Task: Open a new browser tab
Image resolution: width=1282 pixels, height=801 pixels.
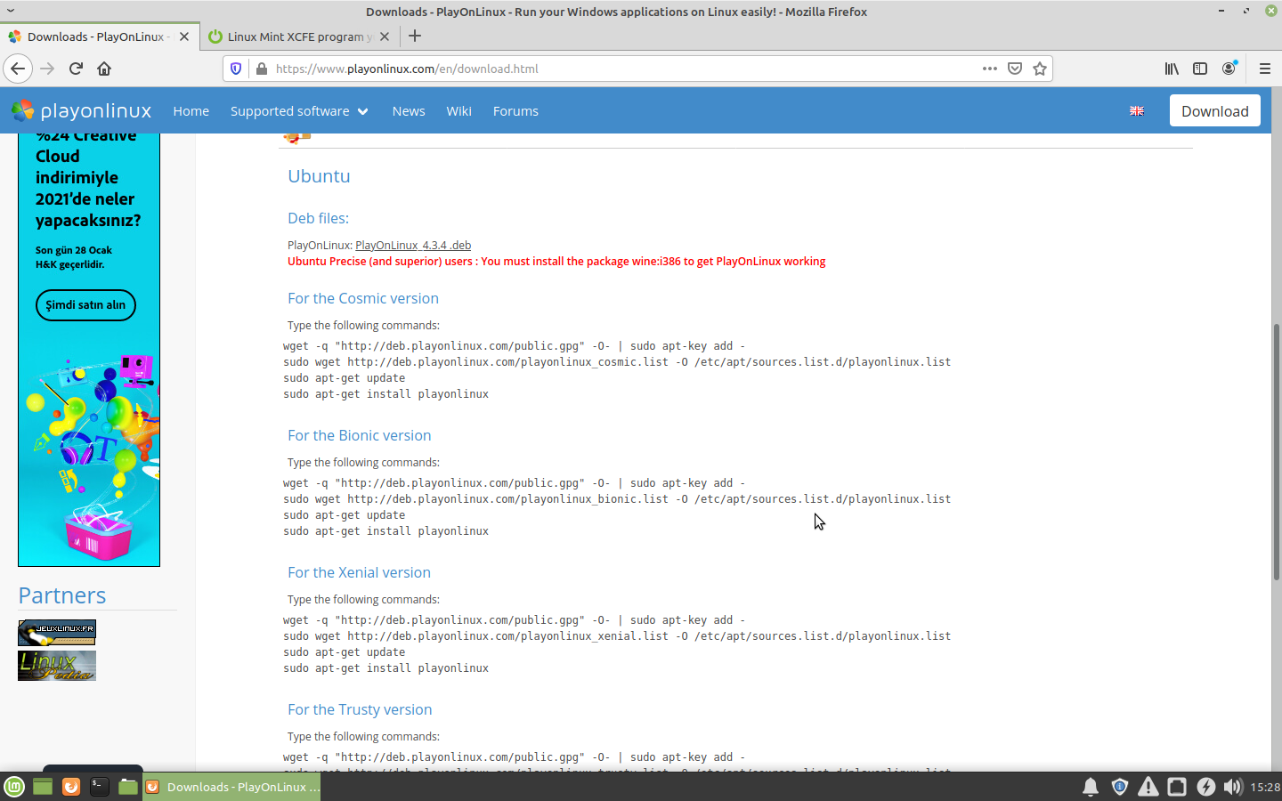Action: (x=415, y=36)
